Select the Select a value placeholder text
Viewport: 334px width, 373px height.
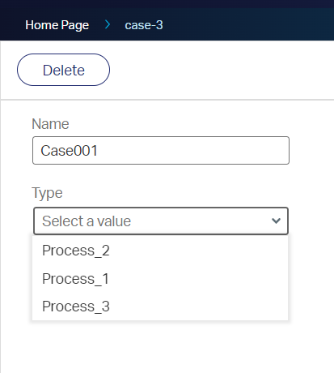(87, 221)
